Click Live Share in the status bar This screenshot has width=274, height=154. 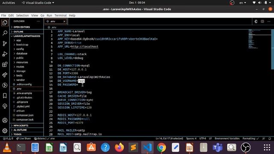click(24, 139)
